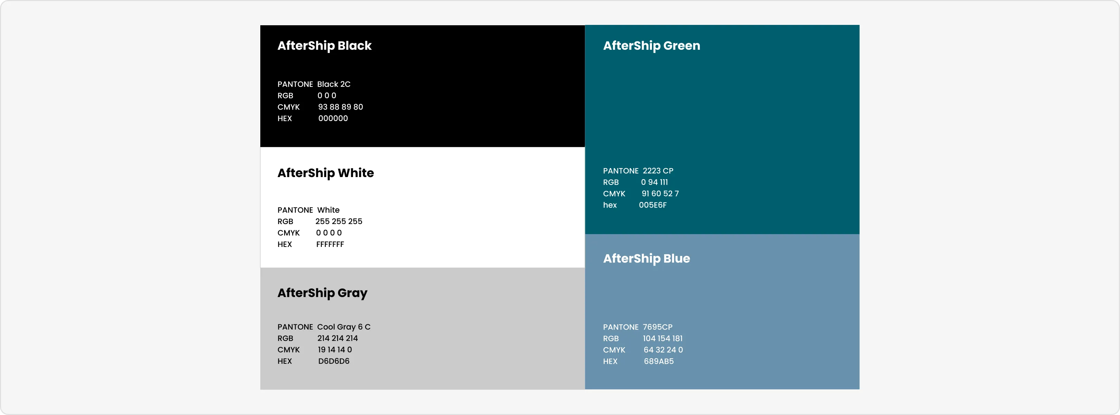Click the AfterShip Green heading
This screenshot has height=415, width=1120.
pyautogui.click(x=651, y=46)
